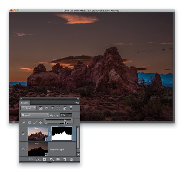The width and height of the screenshot is (185, 178).
Task: Filter layers by smart object icon
Action: [65, 108]
